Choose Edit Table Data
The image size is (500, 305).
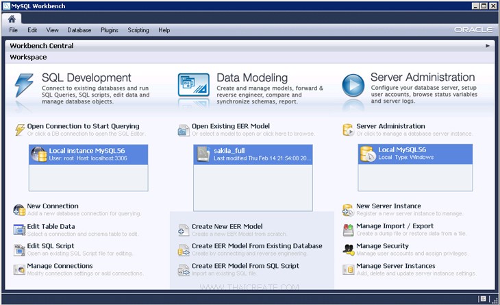(x=51, y=226)
